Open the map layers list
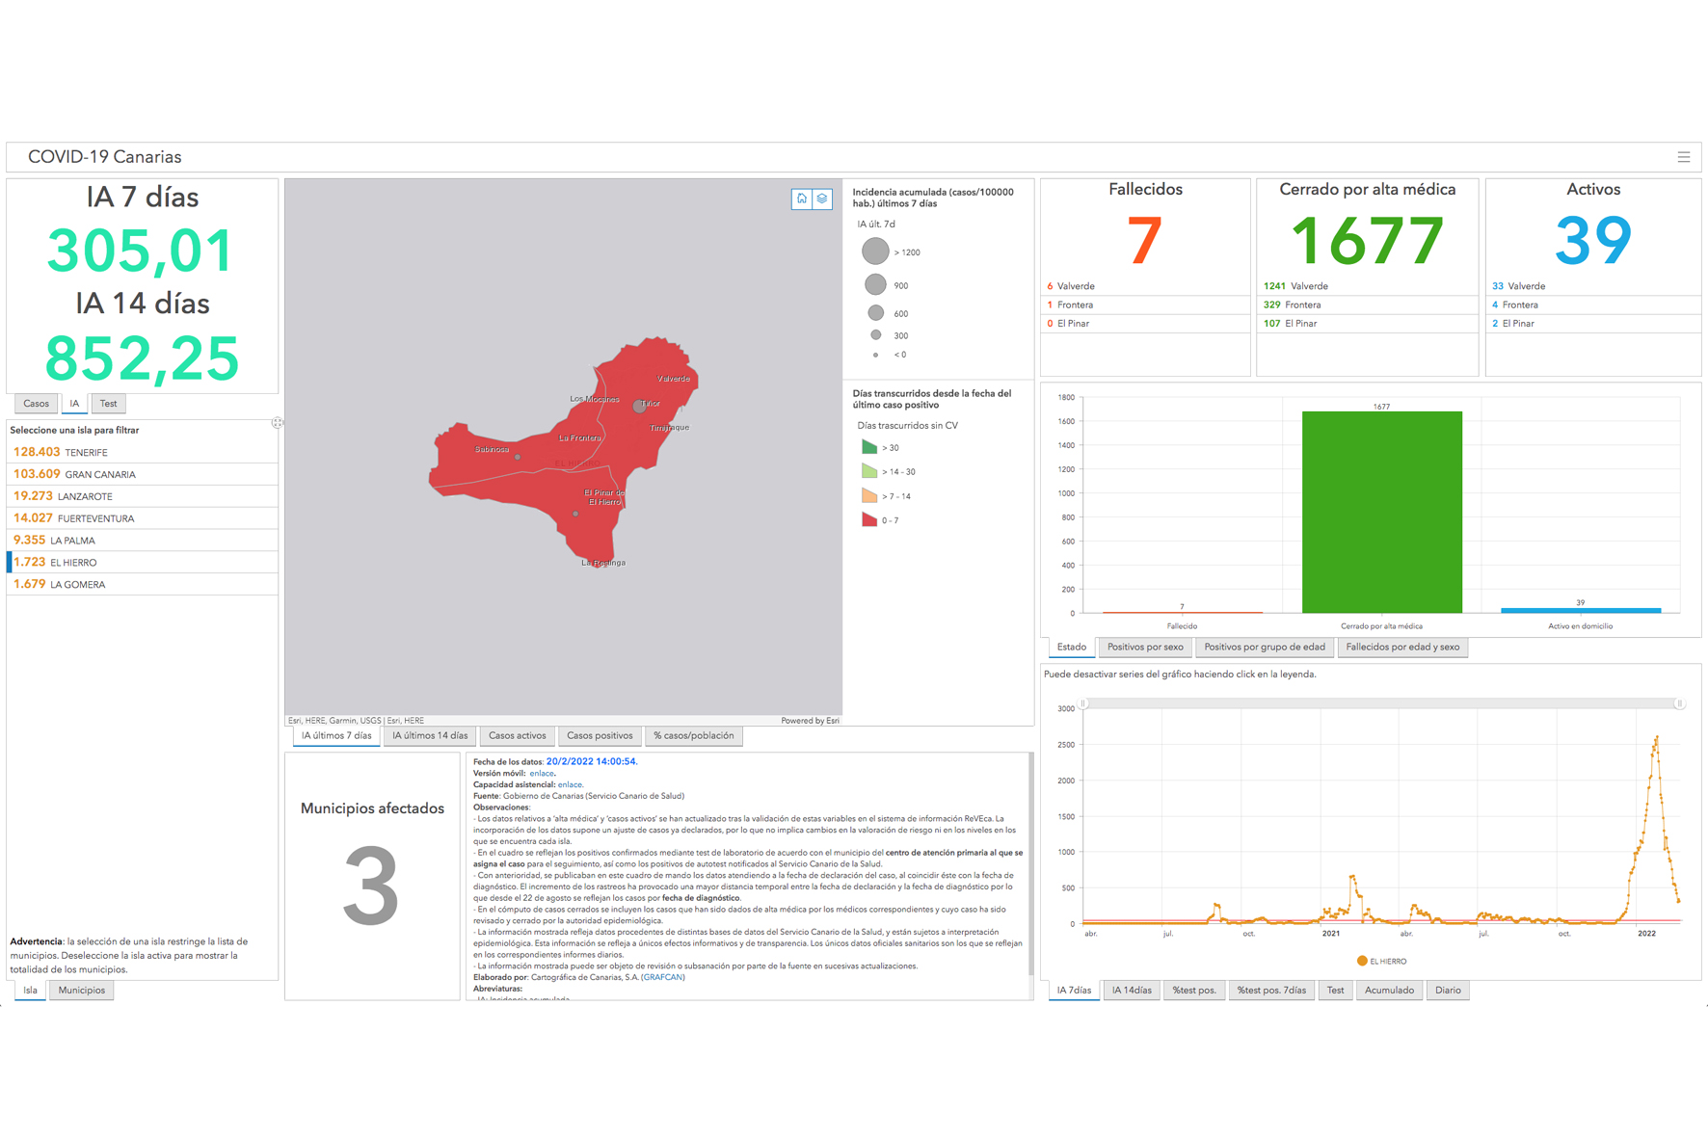Screen dimensions: 1708x1138 (x=822, y=198)
